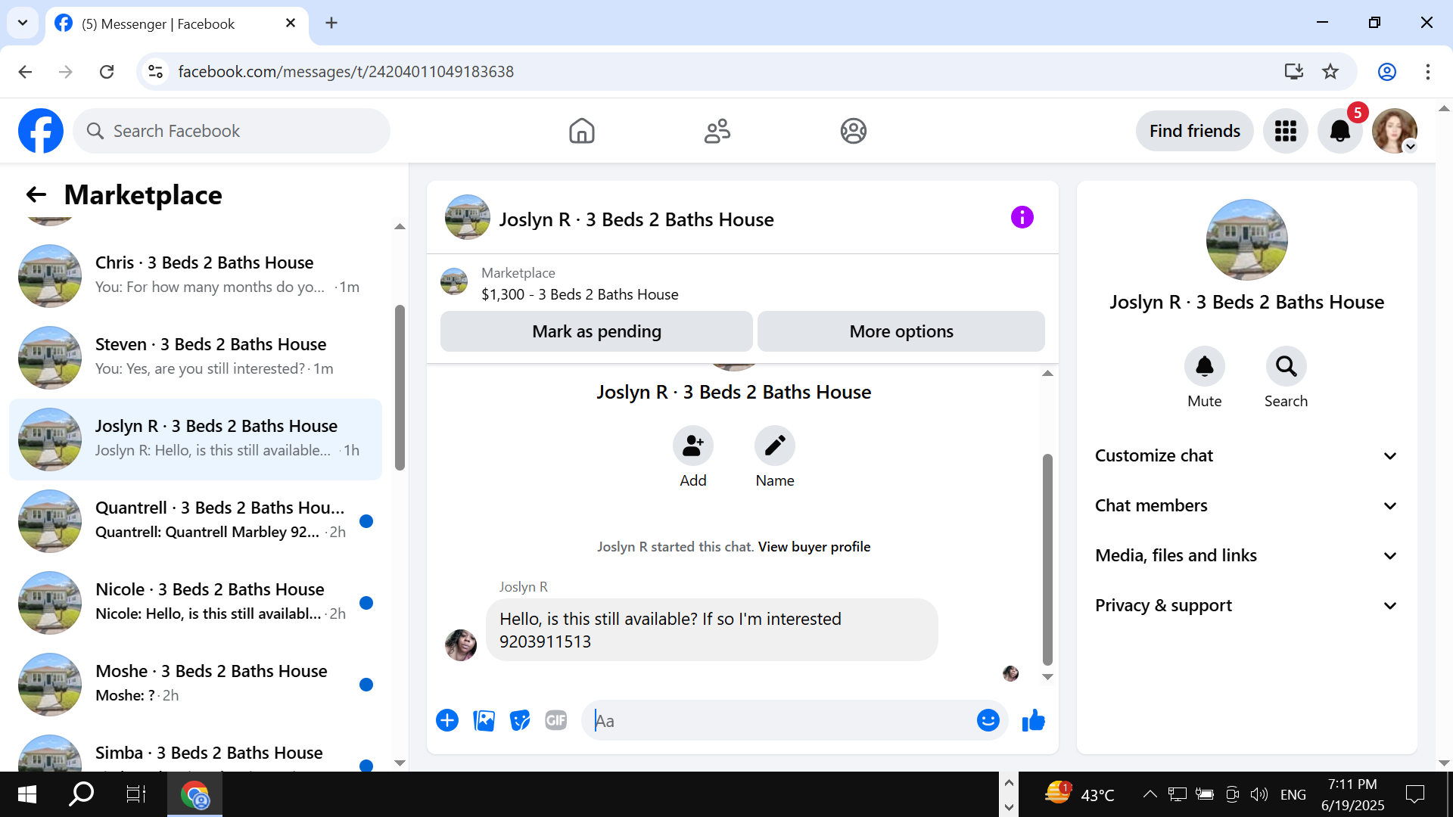
Task: Install app icon in address bar
Action: 1293,72
